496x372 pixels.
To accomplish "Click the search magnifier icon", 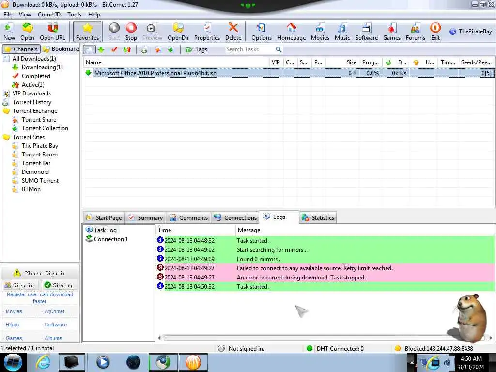I will pos(279,49).
